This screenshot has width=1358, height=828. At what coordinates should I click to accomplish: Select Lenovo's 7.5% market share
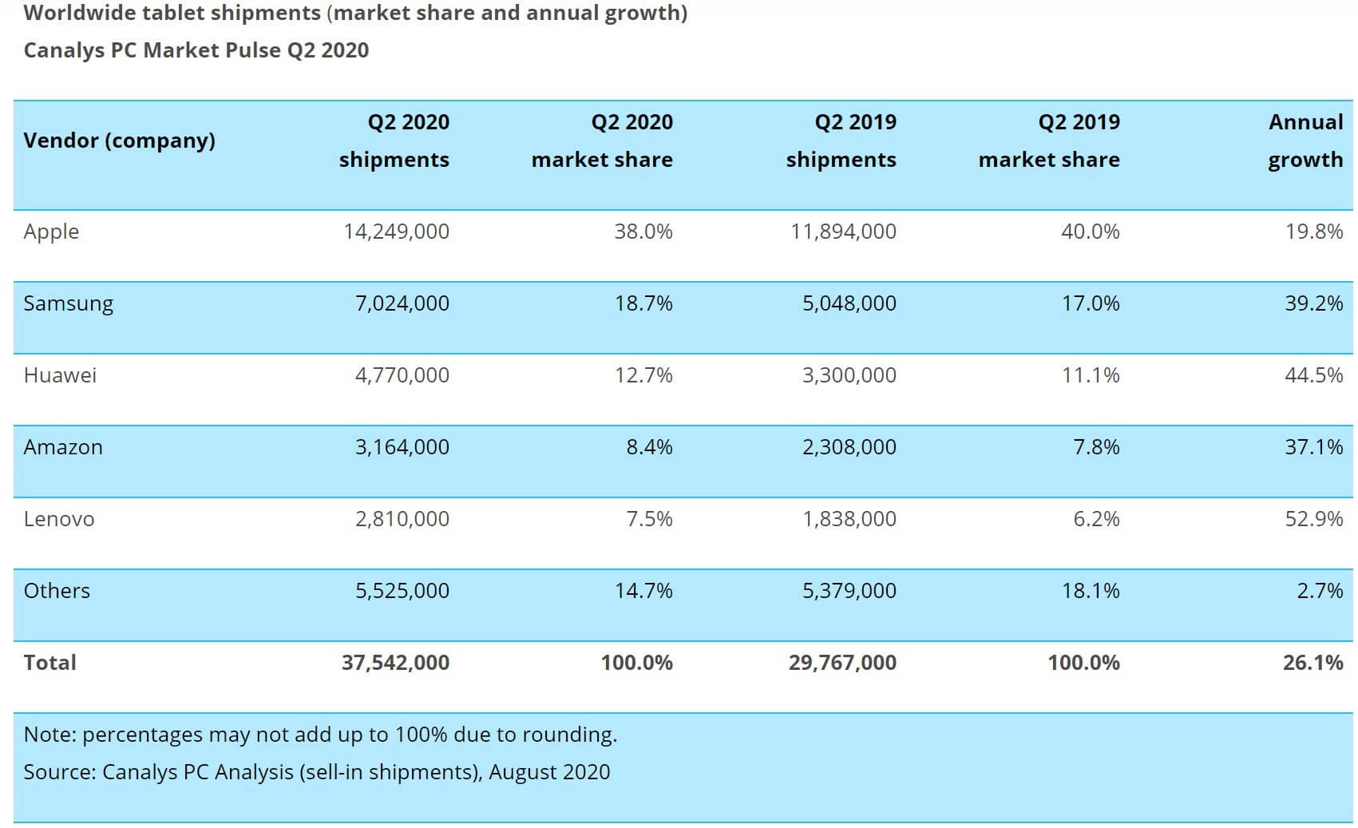[x=650, y=519]
